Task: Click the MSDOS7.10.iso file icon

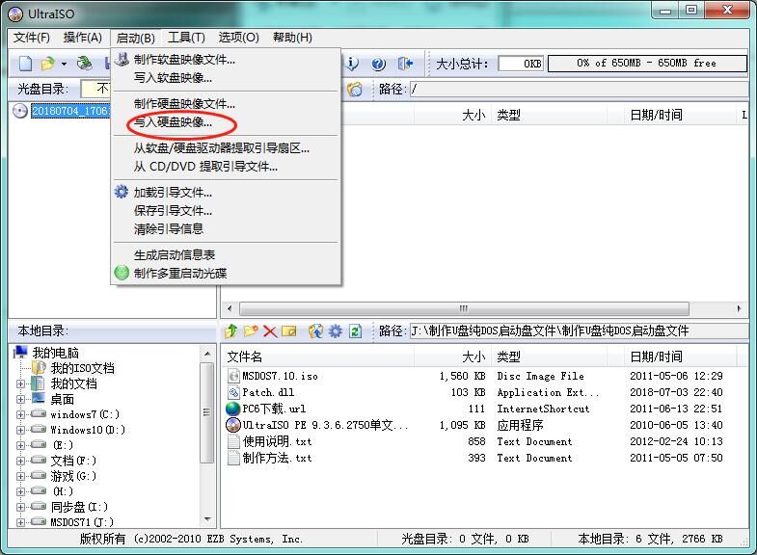Action: (233, 376)
